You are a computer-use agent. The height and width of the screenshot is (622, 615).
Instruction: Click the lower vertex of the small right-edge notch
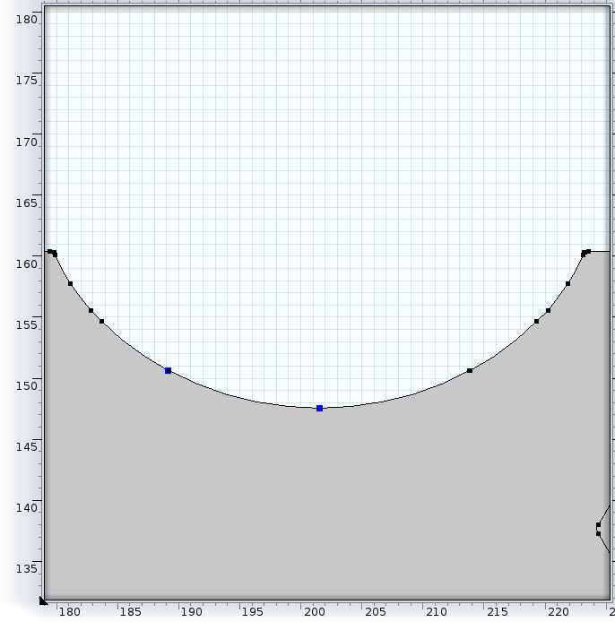(598, 533)
